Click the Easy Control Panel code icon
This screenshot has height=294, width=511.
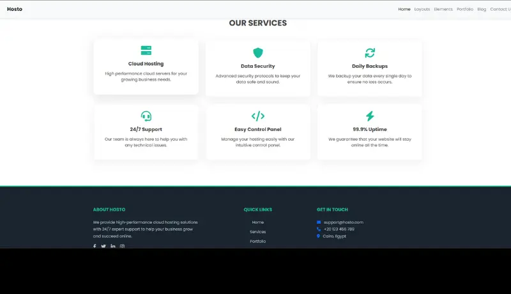click(258, 116)
